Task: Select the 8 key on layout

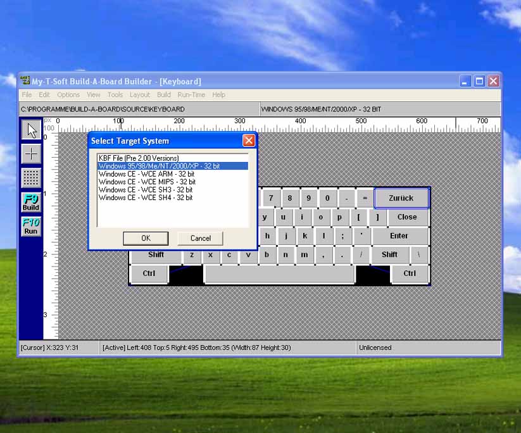Action: click(x=290, y=198)
